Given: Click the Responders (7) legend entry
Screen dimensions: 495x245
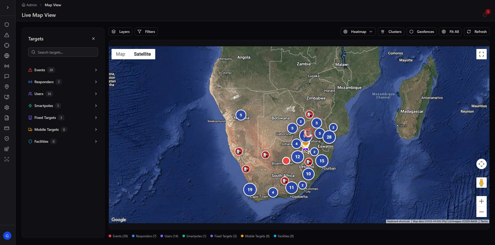Looking at the screenshot, I should point(144,236).
